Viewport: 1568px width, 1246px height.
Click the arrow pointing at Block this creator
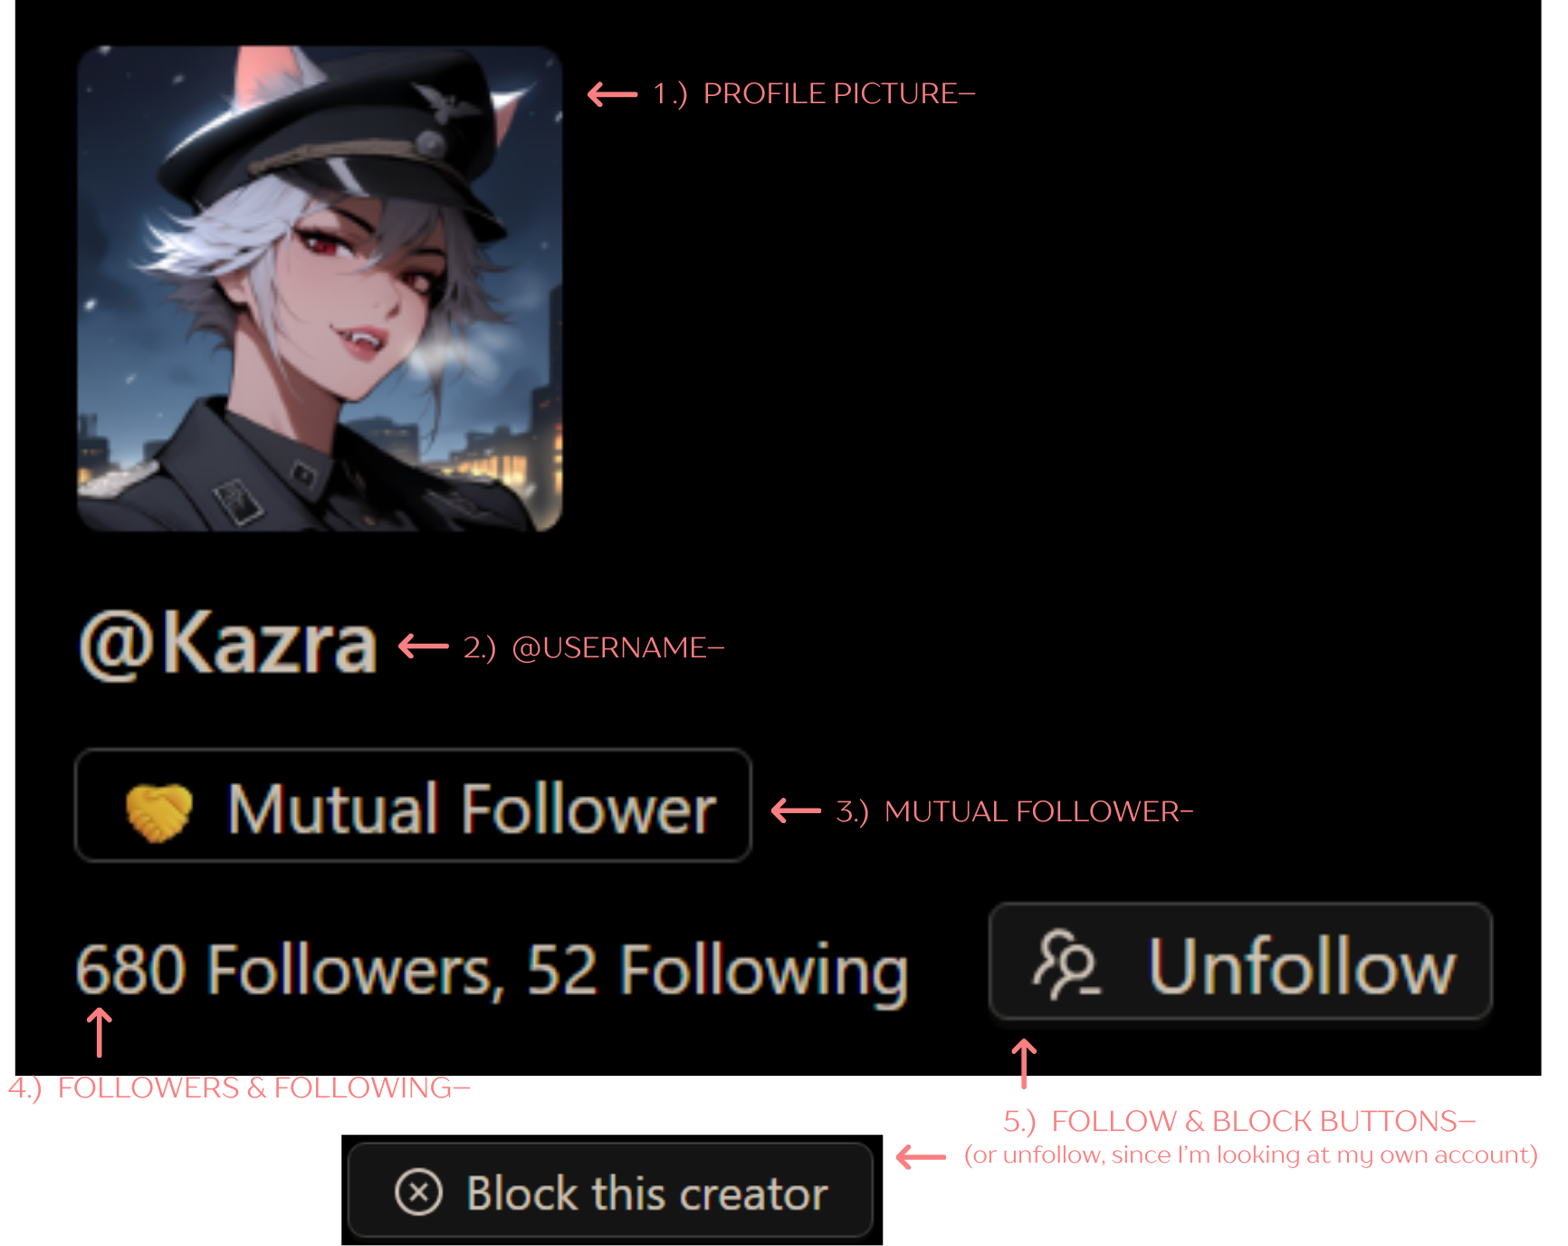click(x=921, y=1156)
